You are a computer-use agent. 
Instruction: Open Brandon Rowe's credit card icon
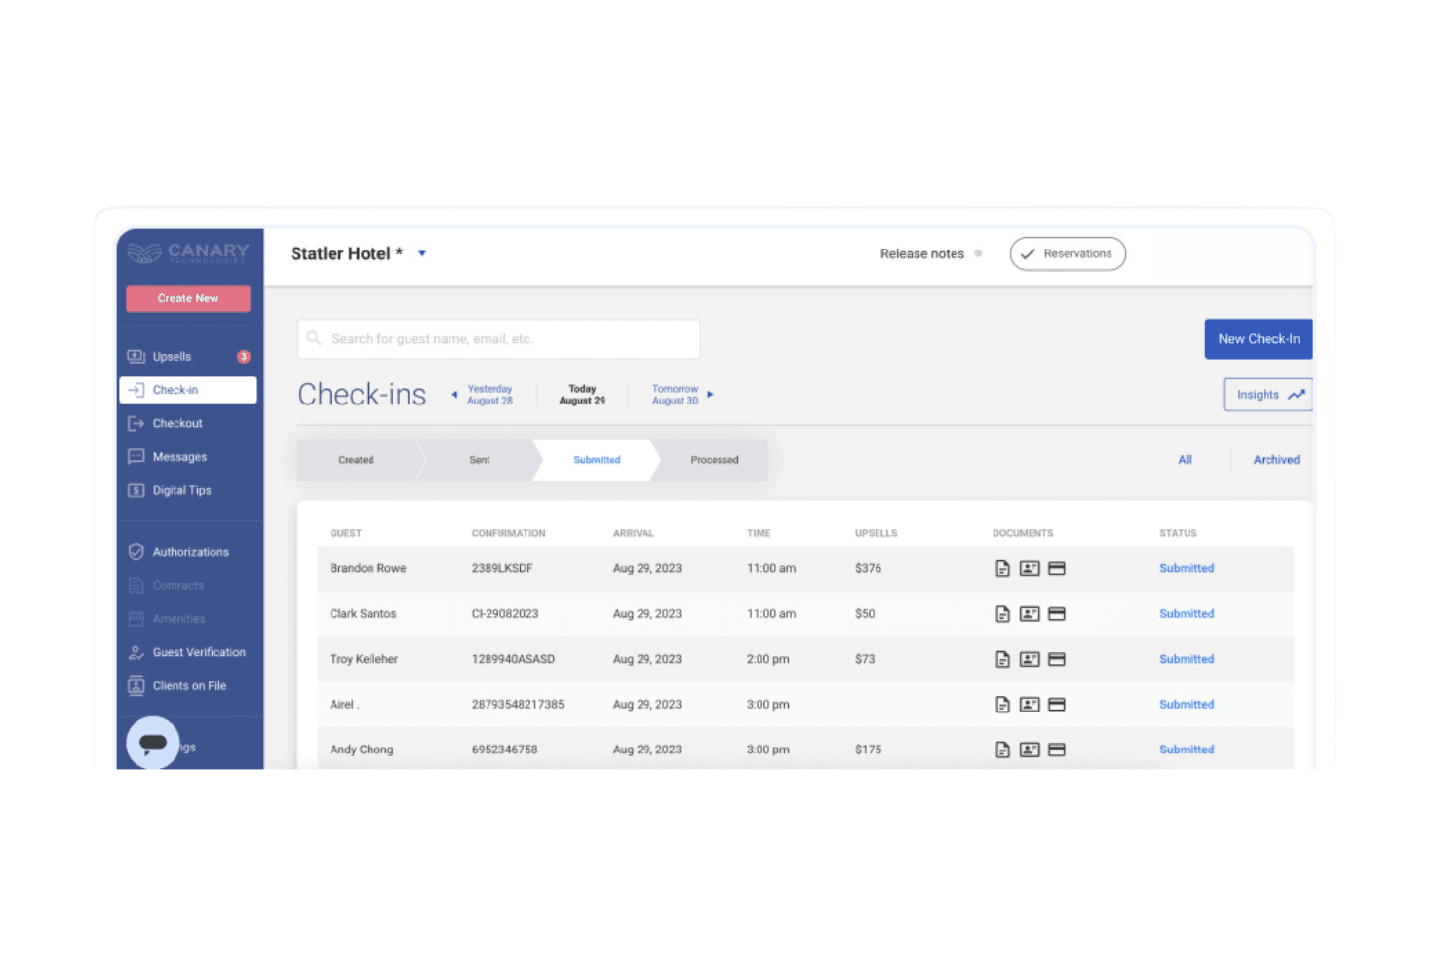click(x=1057, y=568)
